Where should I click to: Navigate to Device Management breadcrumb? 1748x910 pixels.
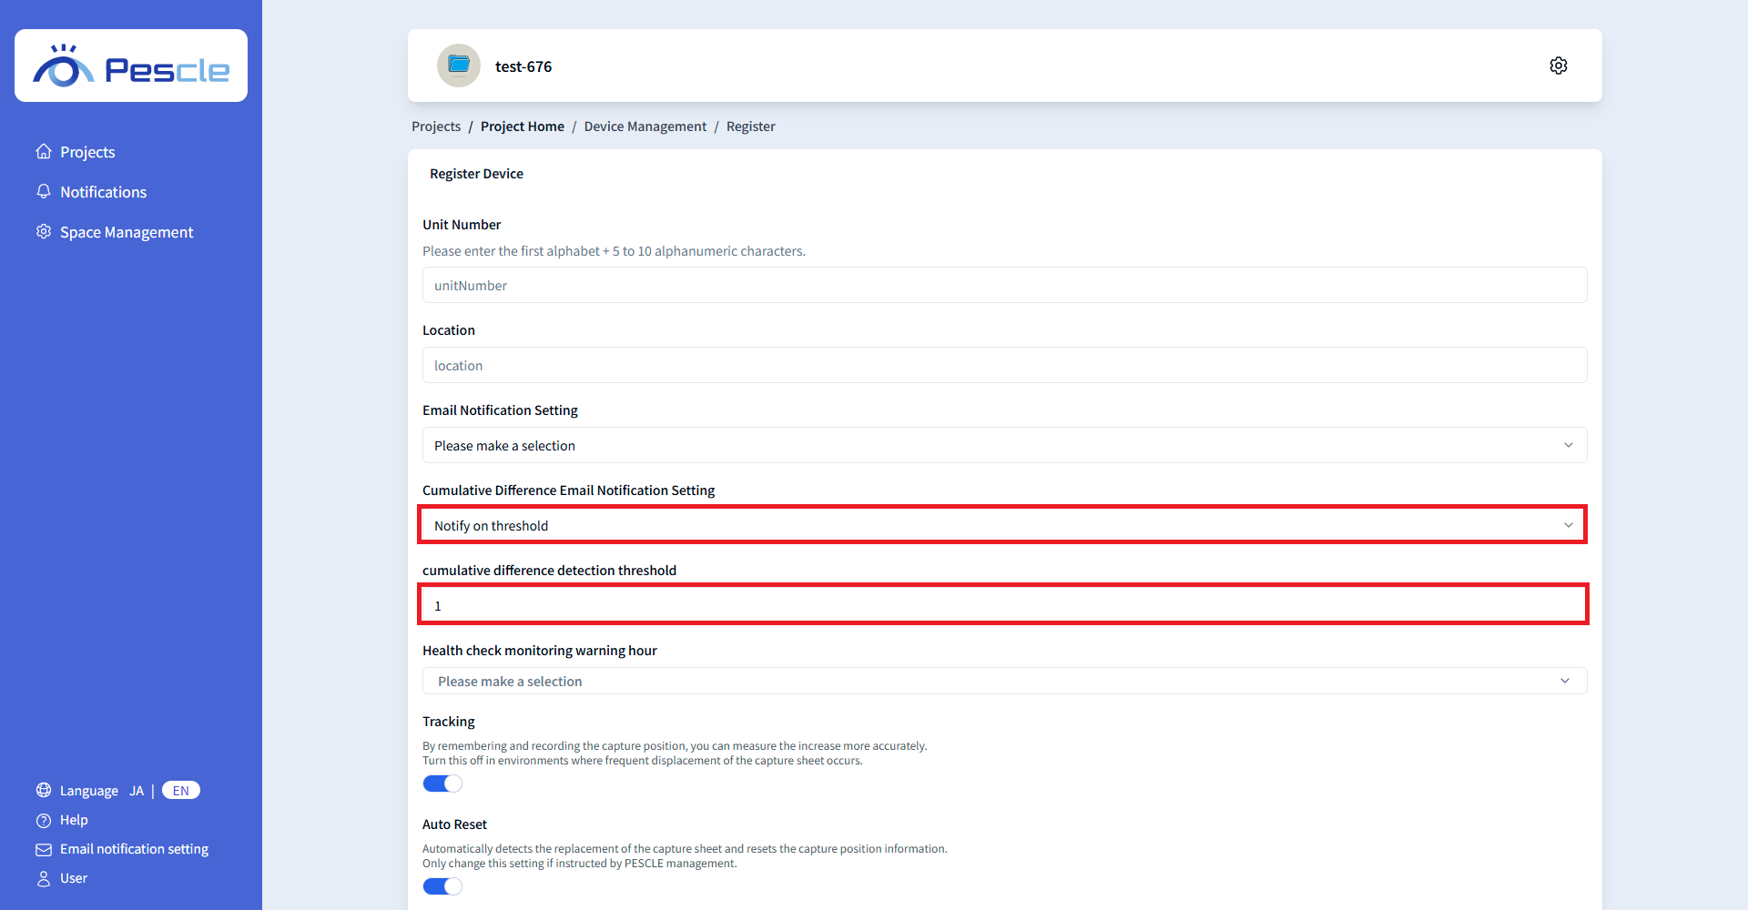pos(645,126)
